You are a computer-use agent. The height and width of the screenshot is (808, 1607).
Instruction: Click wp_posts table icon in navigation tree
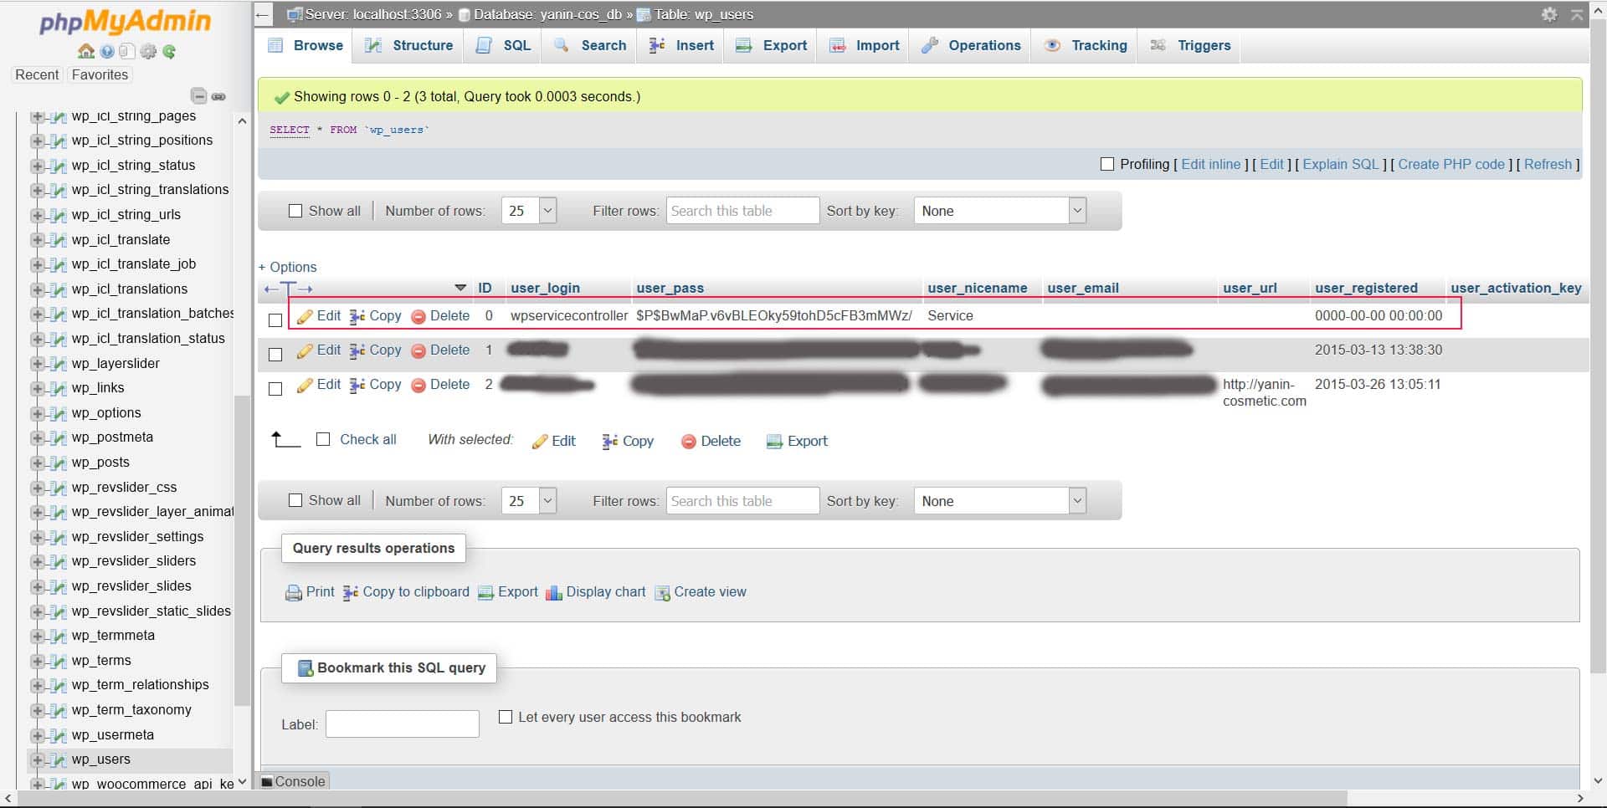[x=59, y=463]
